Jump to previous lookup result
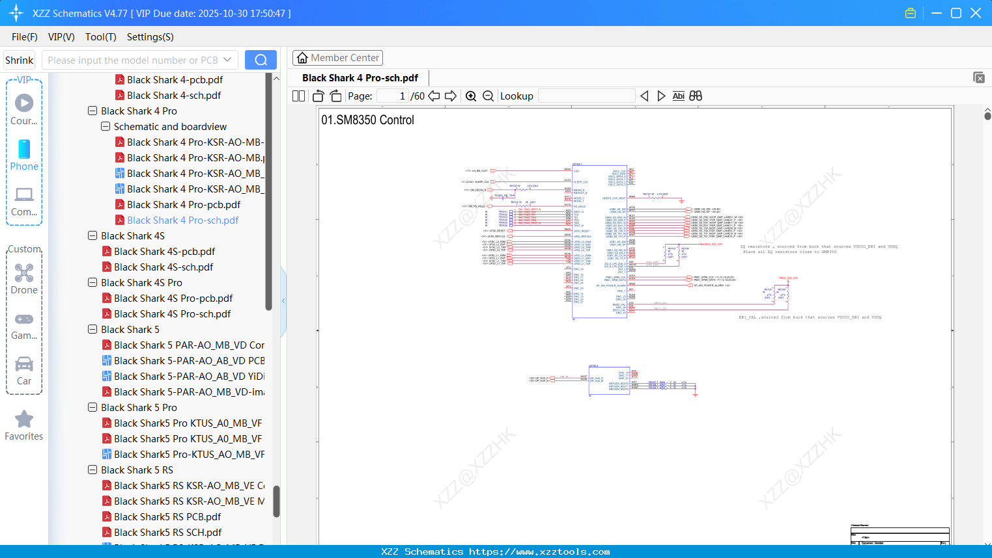 point(644,96)
